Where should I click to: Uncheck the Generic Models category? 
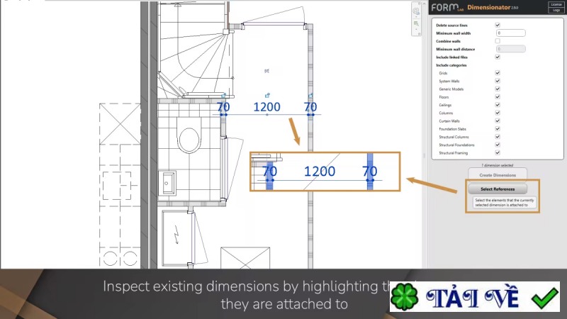pyautogui.click(x=498, y=89)
